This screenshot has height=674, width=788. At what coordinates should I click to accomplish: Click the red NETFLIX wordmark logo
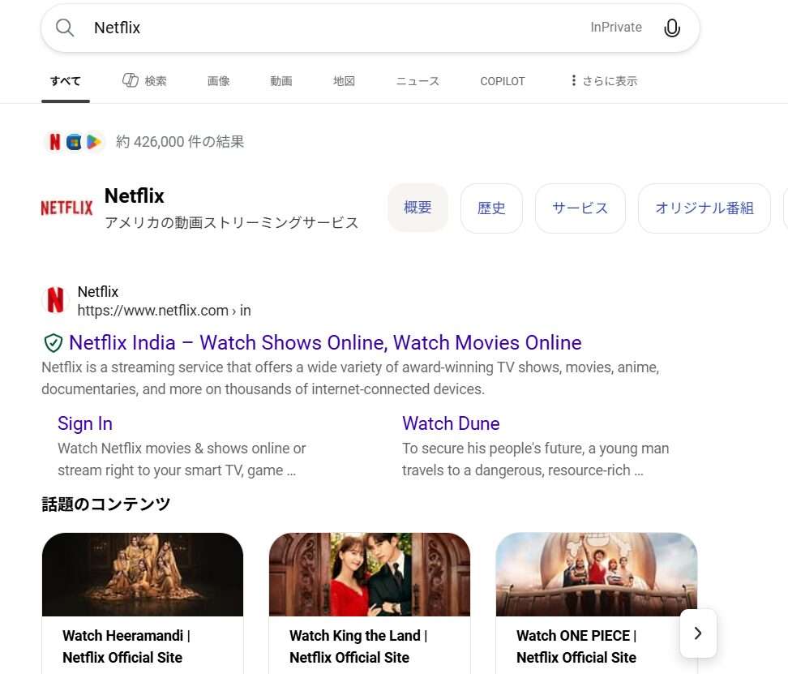66,208
